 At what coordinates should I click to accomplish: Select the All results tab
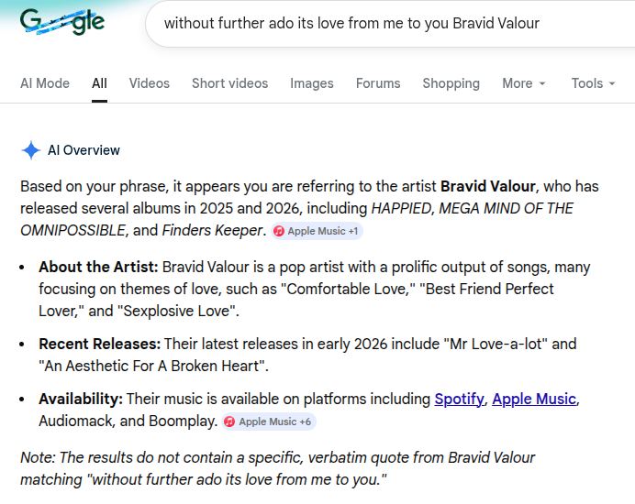click(x=99, y=83)
